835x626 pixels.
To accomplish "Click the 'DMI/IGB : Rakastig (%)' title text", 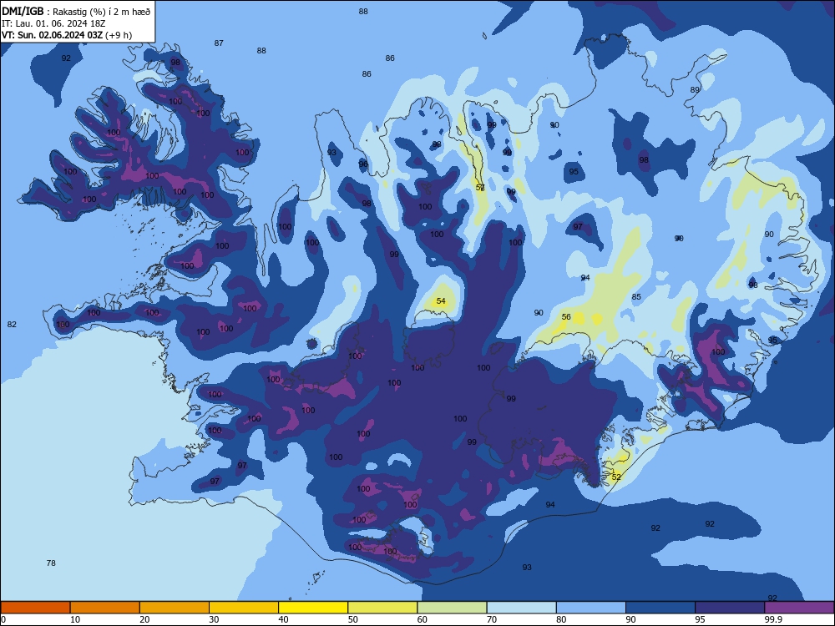I will click(x=55, y=12).
